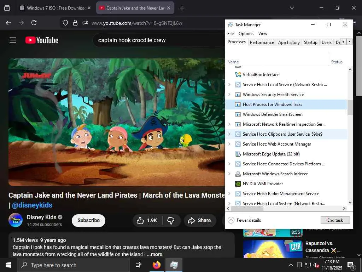The image size is (362, 272).
Task: Open the @disneykids link in title
Action: [x=32, y=205]
